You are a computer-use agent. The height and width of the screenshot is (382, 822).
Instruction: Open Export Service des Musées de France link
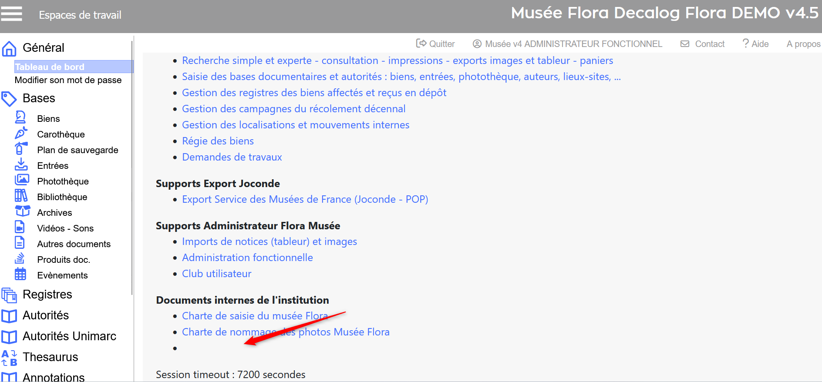coord(305,199)
